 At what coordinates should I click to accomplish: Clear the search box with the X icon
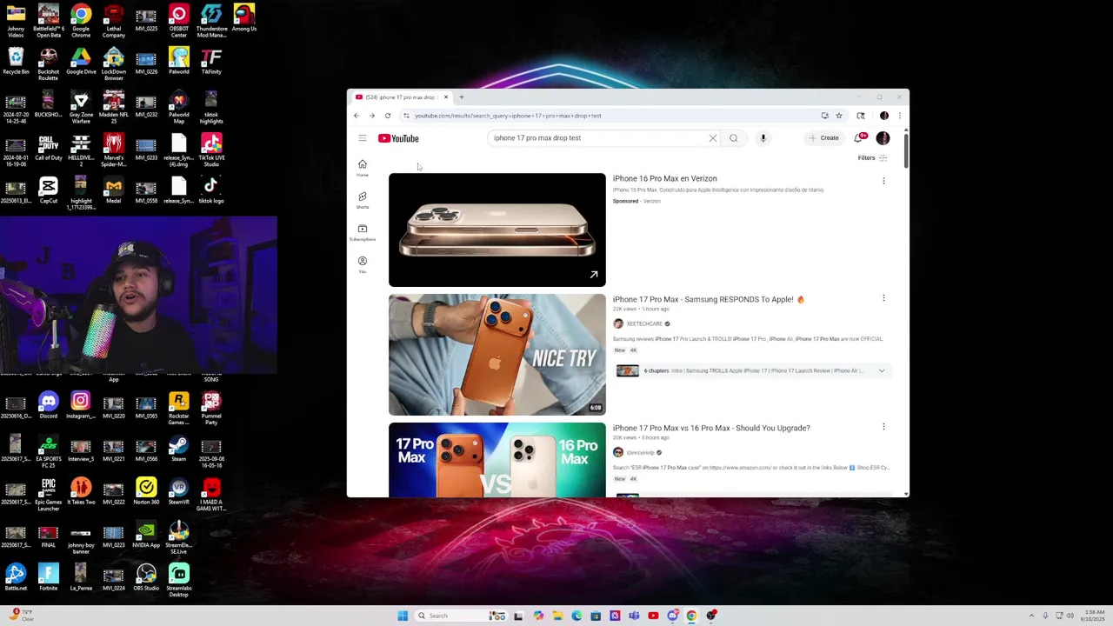point(713,138)
